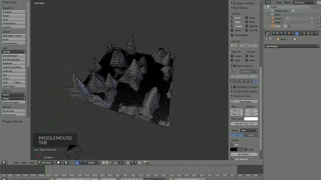Enable the Seams overlay checkbox
This screenshot has height=180, width=321.
(x=232, y=30)
